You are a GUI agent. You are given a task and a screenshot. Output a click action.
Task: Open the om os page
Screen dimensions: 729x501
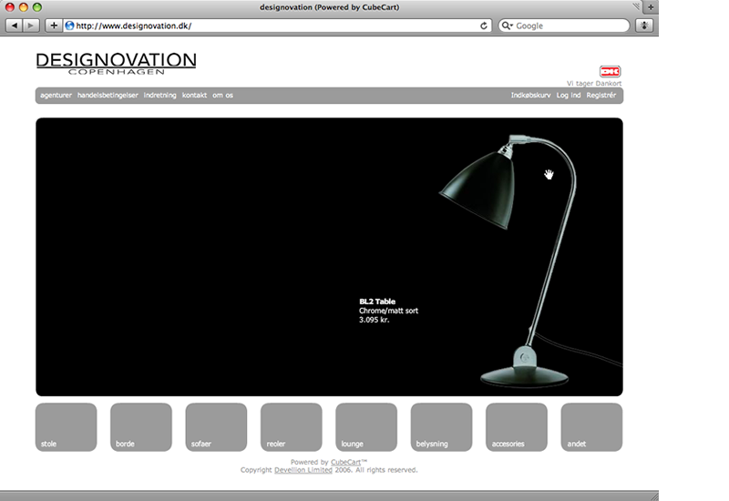[222, 96]
